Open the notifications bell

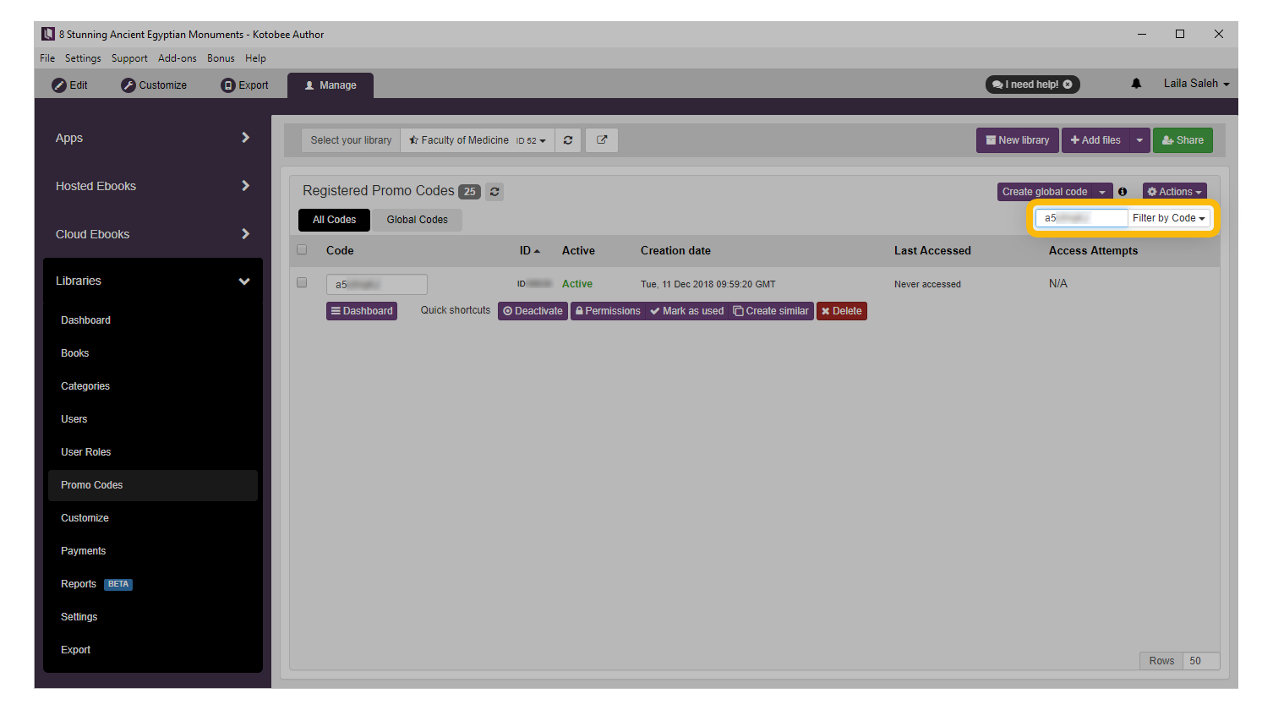(1136, 84)
